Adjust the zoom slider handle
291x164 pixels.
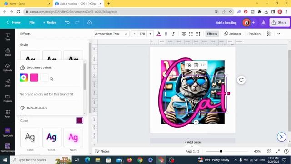221,151
